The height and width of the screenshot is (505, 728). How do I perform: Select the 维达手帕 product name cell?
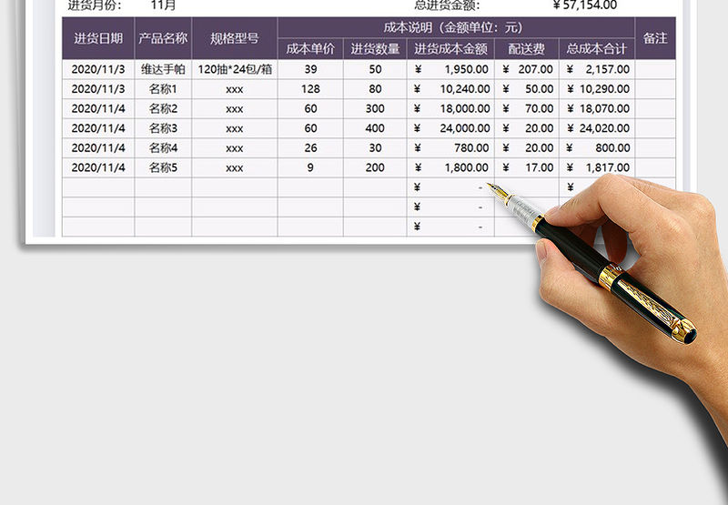(x=163, y=69)
